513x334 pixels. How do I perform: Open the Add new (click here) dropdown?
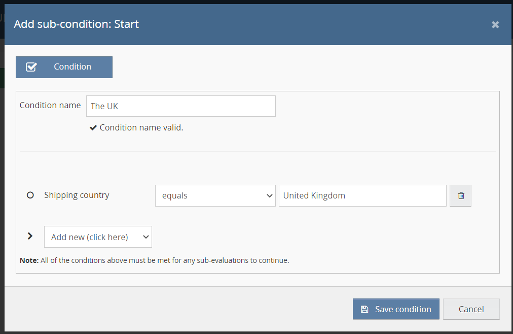(97, 237)
